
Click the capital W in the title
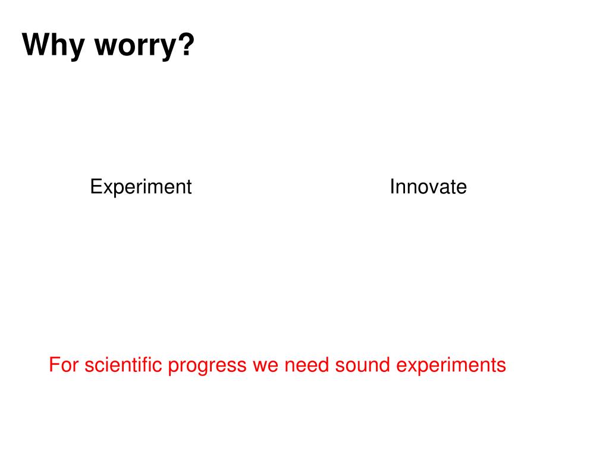tap(37, 44)
